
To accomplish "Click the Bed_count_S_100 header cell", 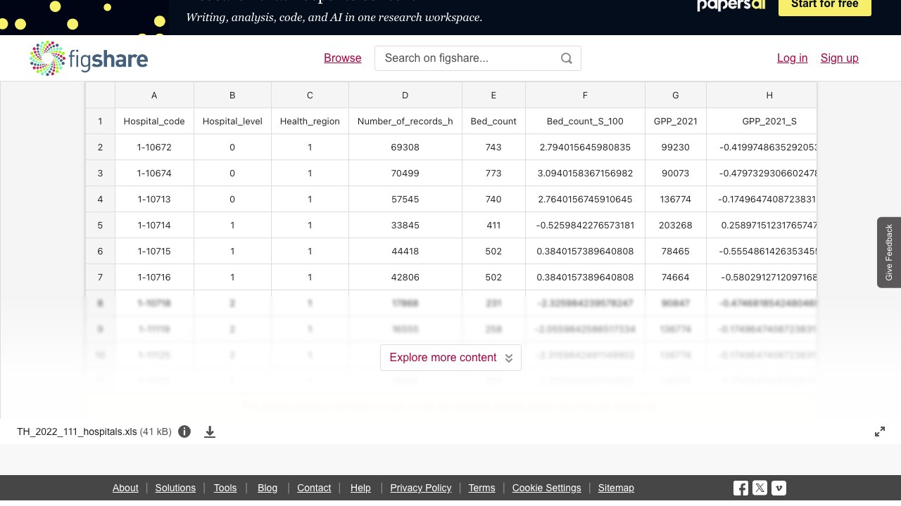I will pyautogui.click(x=585, y=121).
